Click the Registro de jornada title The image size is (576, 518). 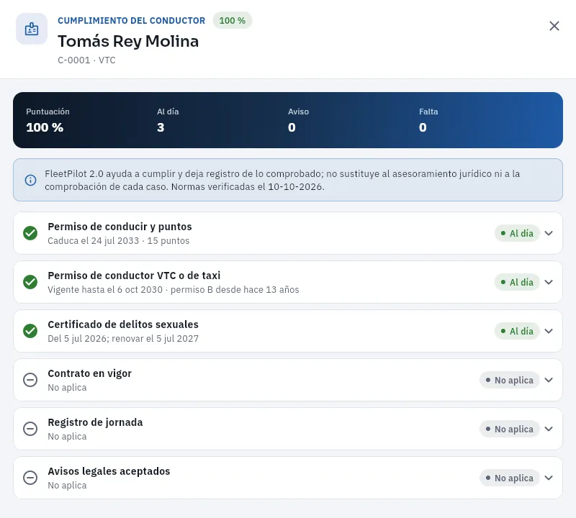tap(95, 422)
